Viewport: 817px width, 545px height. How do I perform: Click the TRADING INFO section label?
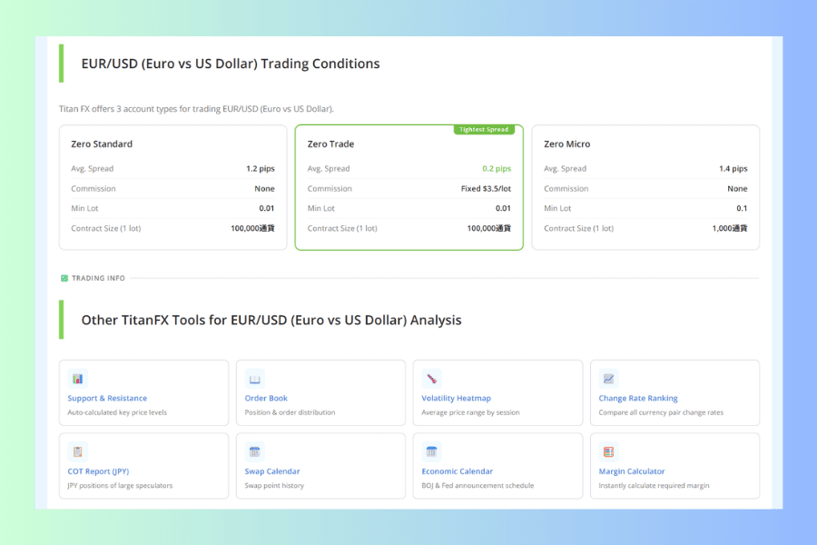[98, 278]
